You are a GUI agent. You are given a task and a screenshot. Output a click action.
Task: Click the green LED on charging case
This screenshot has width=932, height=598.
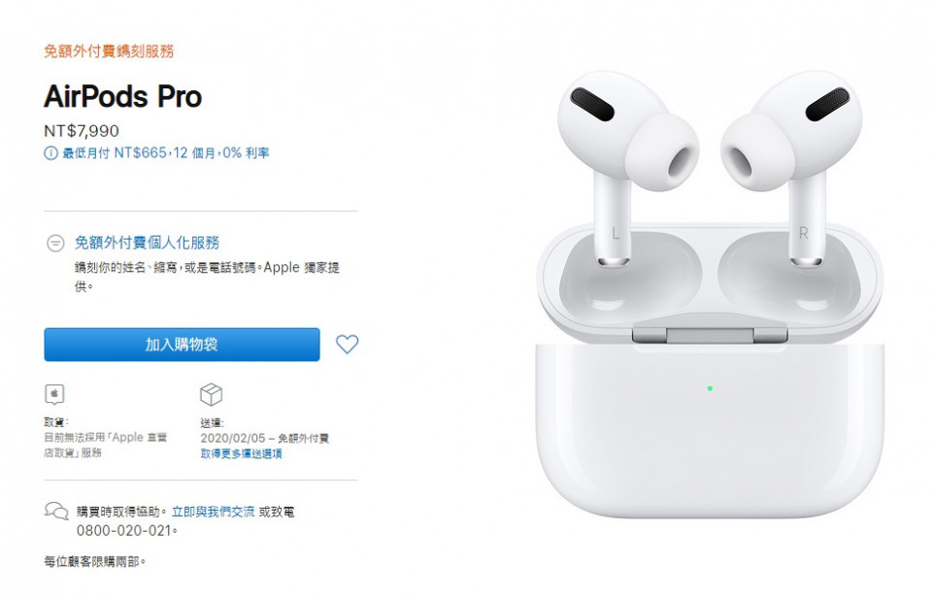(x=710, y=388)
